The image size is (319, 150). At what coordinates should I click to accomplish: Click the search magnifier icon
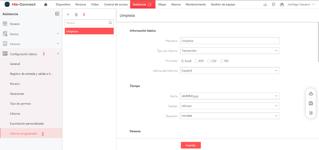point(110,23)
